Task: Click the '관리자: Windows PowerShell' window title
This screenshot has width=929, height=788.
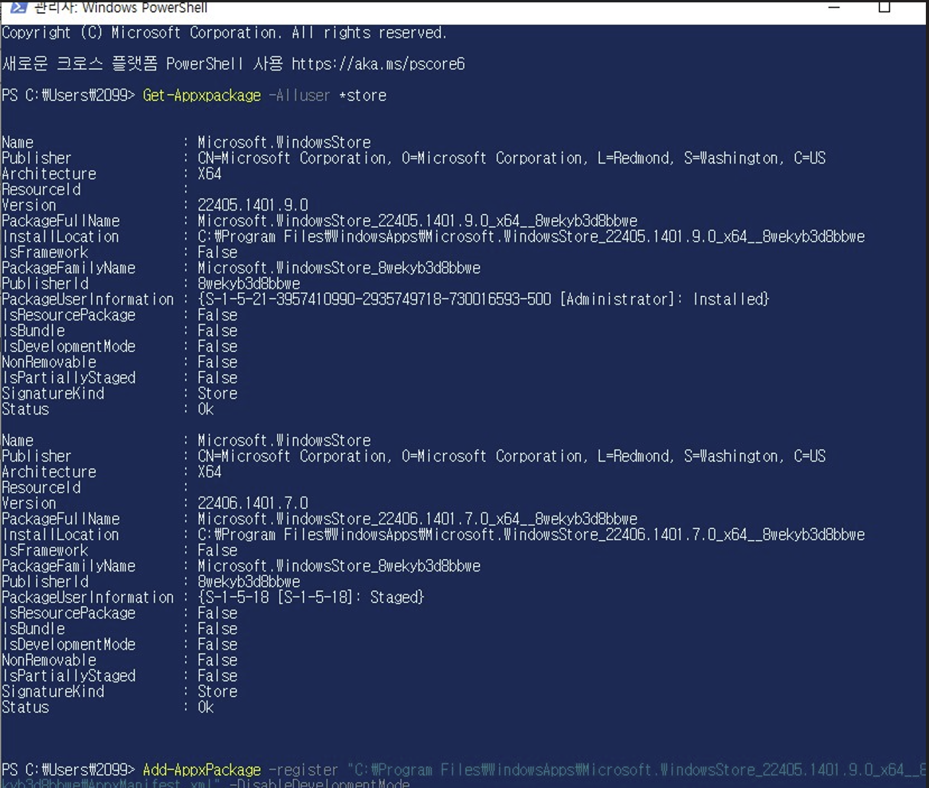Action: coord(120,8)
